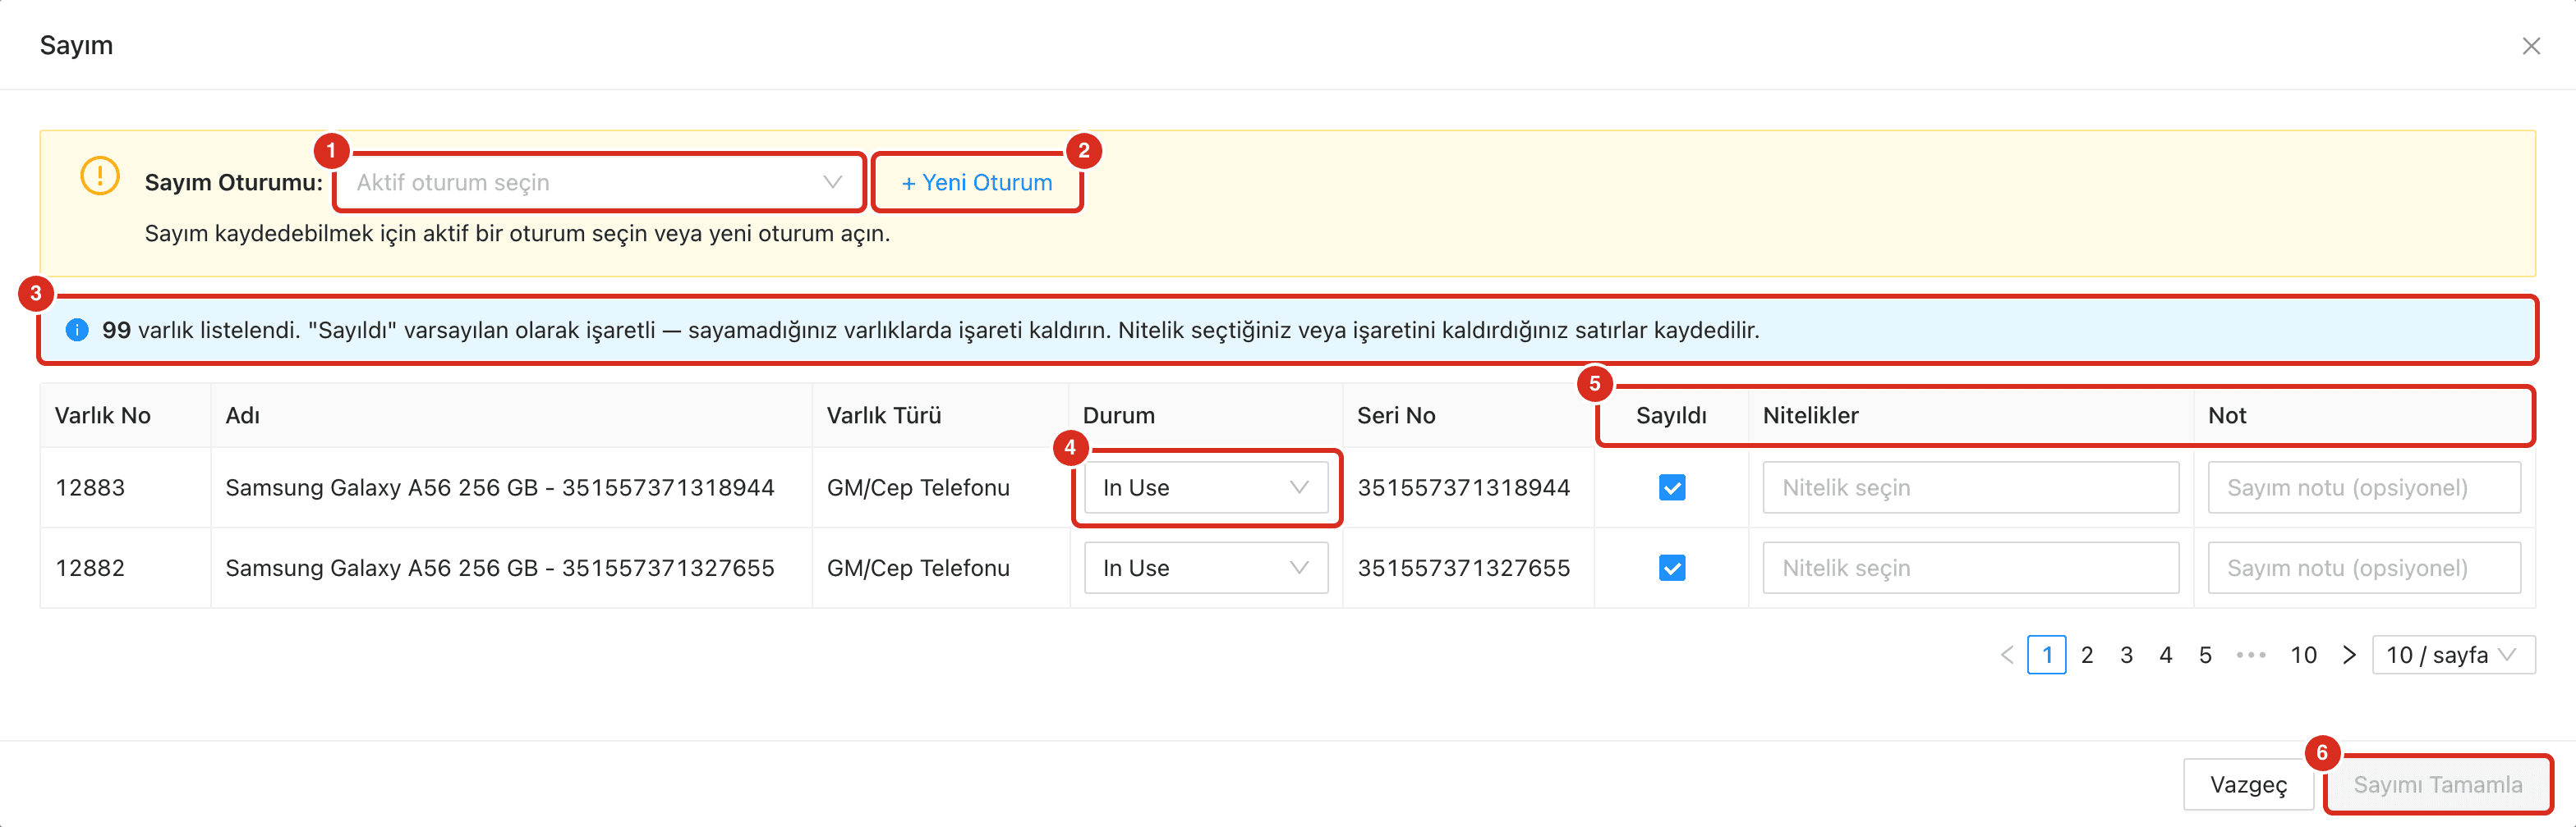Click the Sayıldı column header
This screenshot has width=2576, height=827.
(x=1671, y=415)
